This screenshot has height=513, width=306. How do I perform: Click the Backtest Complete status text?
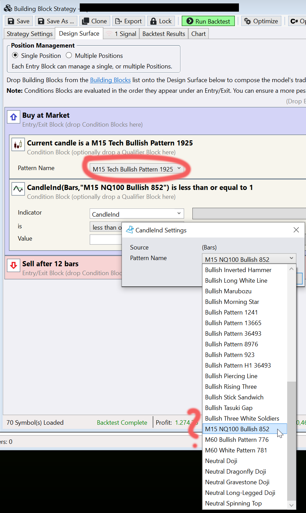click(122, 423)
